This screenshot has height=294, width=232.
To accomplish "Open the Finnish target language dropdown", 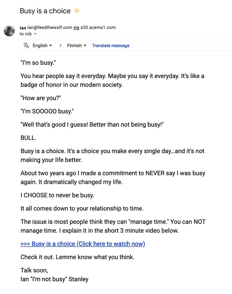I will (76, 46).
